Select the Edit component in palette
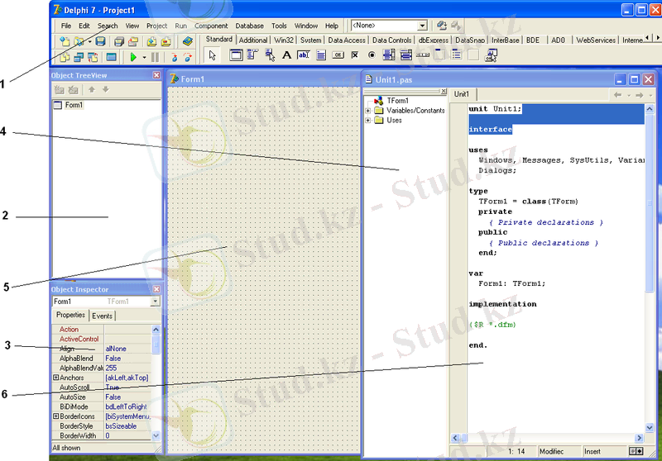The height and width of the screenshot is (461, 662). coord(304,55)
